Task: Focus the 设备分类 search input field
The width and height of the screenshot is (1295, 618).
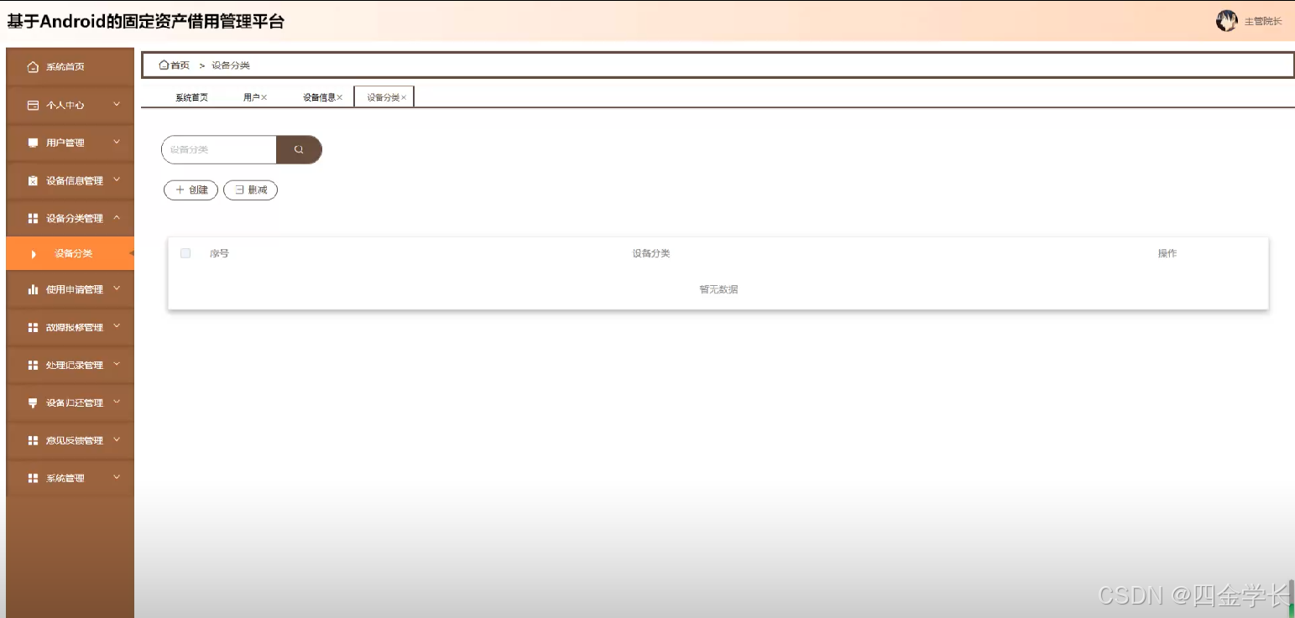Action: coord(219,149)
